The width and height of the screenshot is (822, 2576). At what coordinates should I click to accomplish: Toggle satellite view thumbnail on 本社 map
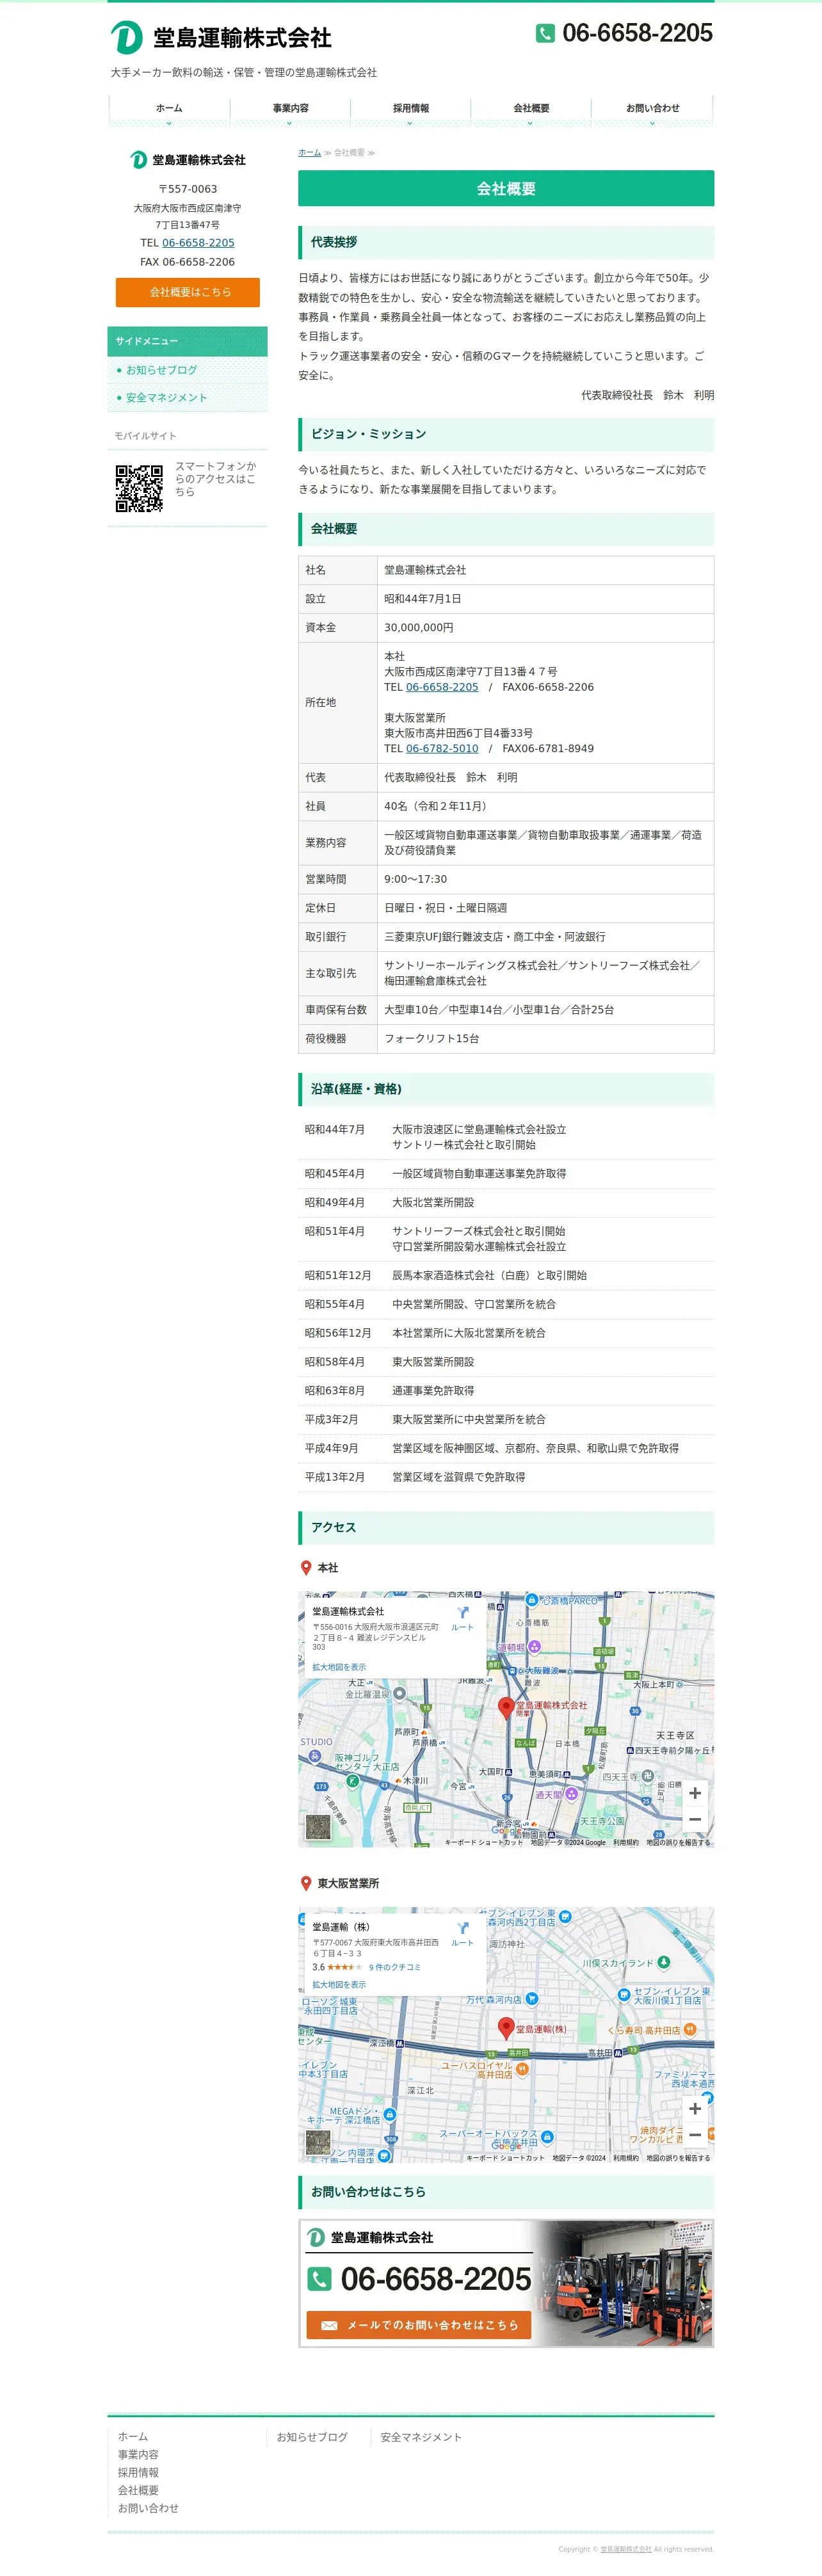click(x=318, y=1827)
